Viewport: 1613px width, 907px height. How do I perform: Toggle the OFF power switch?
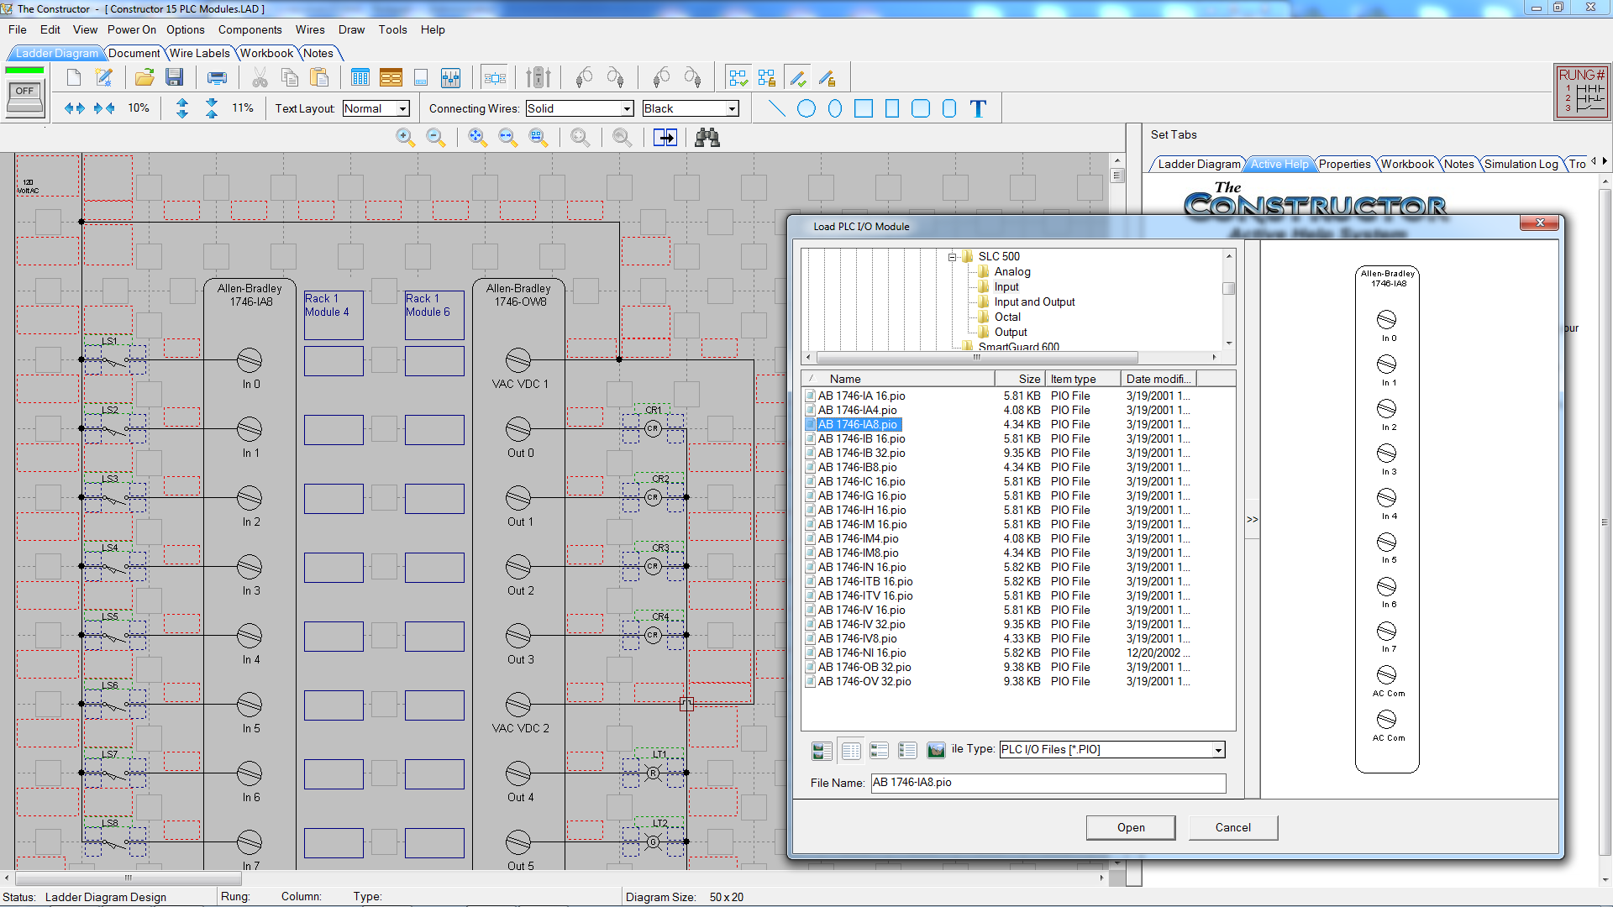[25, 97]
